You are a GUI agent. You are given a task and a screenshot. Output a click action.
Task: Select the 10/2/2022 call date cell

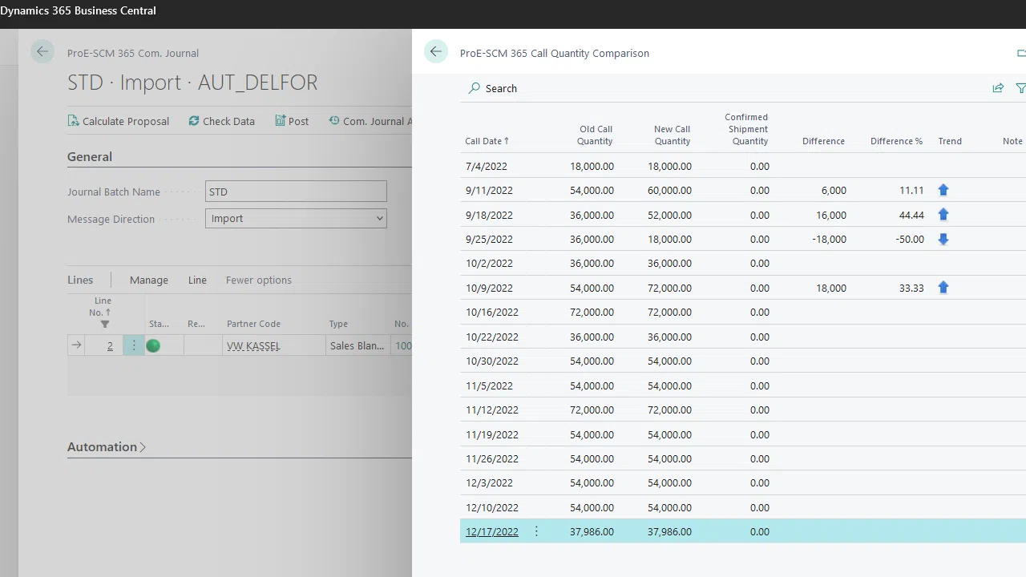(x=489, y=263)
